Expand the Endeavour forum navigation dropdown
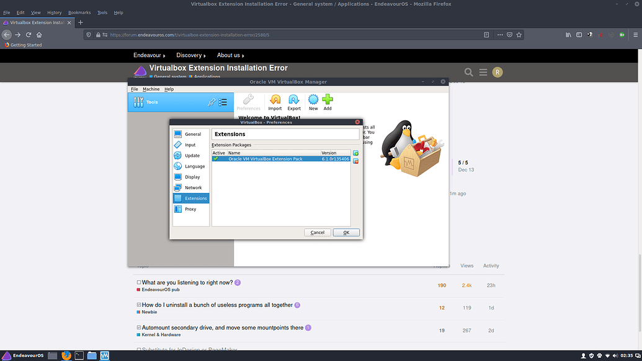Screen dimensions: 642x361 click(149, 55)
